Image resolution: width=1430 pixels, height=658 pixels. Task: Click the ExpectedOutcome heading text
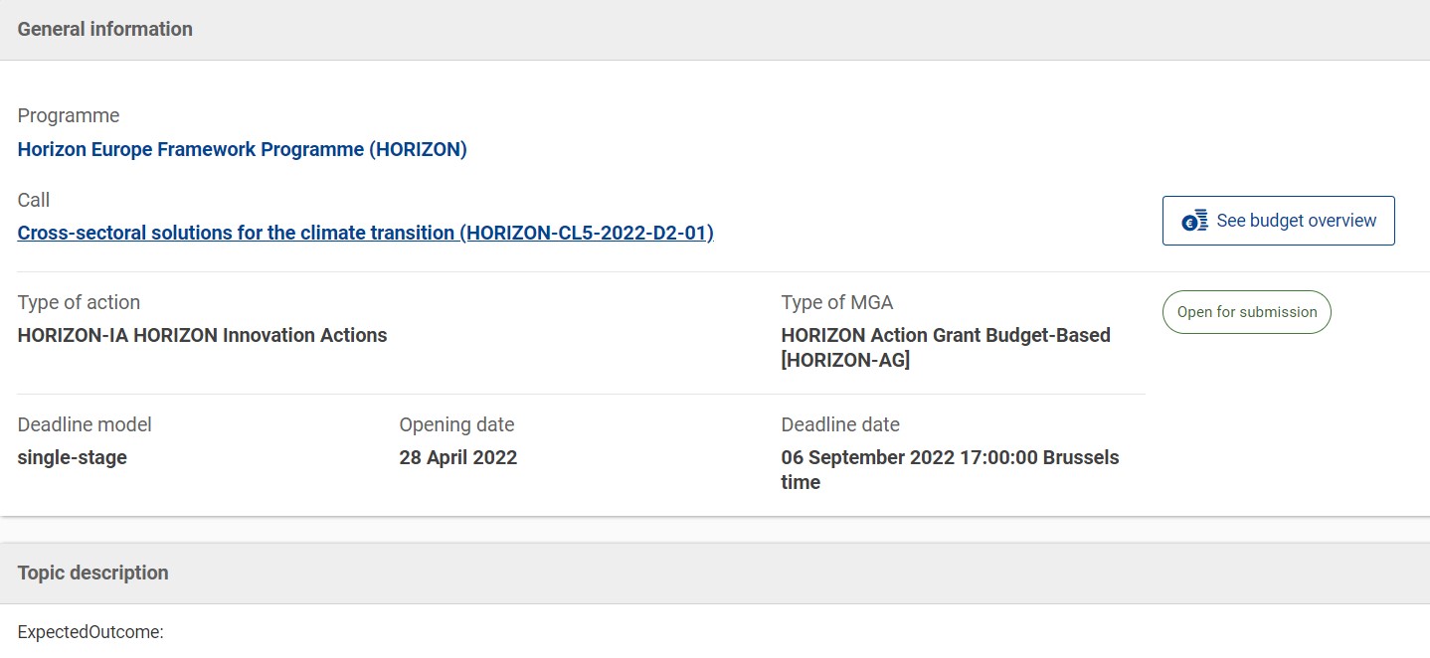point(90,632)
